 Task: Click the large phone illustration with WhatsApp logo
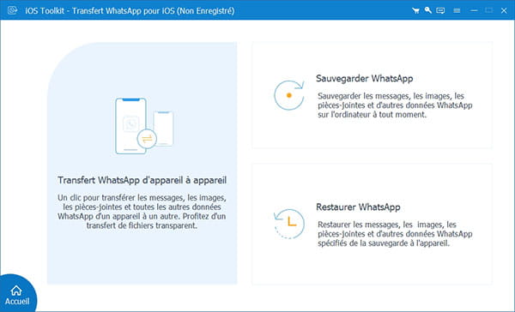(x=130, y=126)
